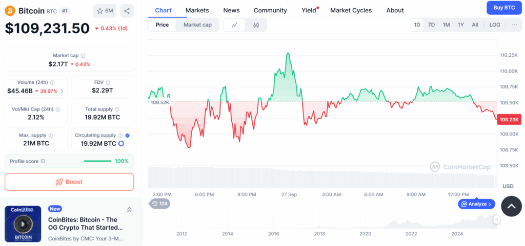Switch to line chart view icon
The width and height of the screenshot is (525, 246).
coord(234,25)
